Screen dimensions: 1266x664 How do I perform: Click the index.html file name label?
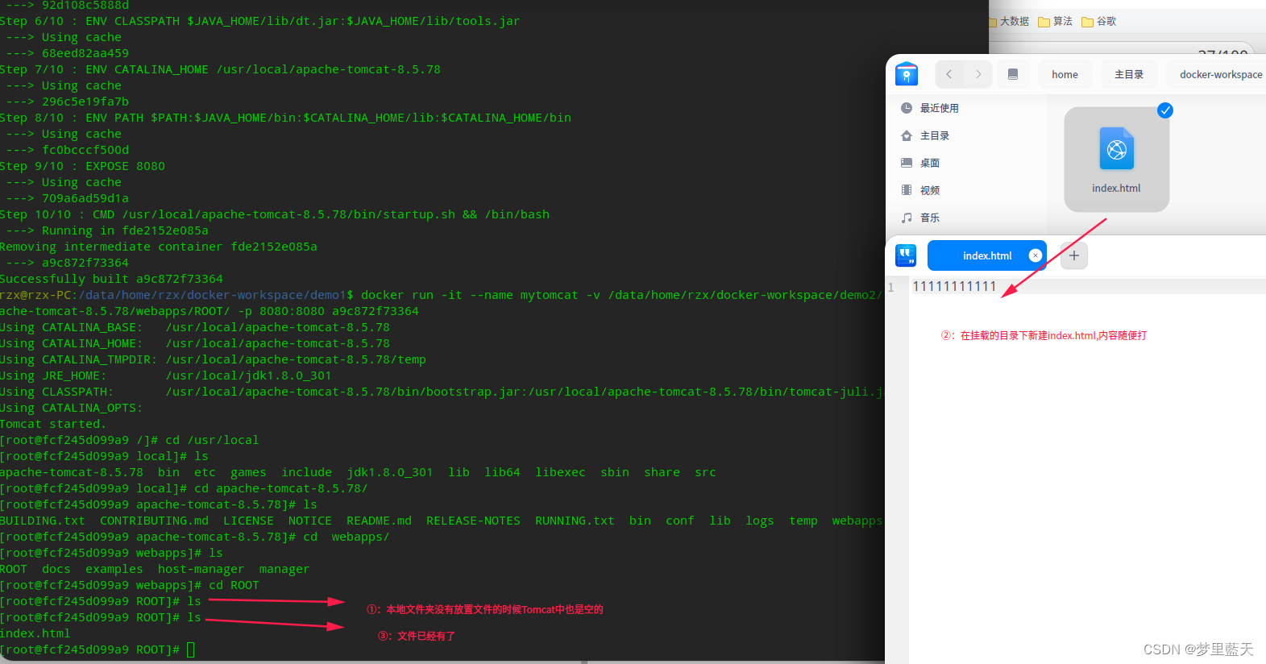1116,188
